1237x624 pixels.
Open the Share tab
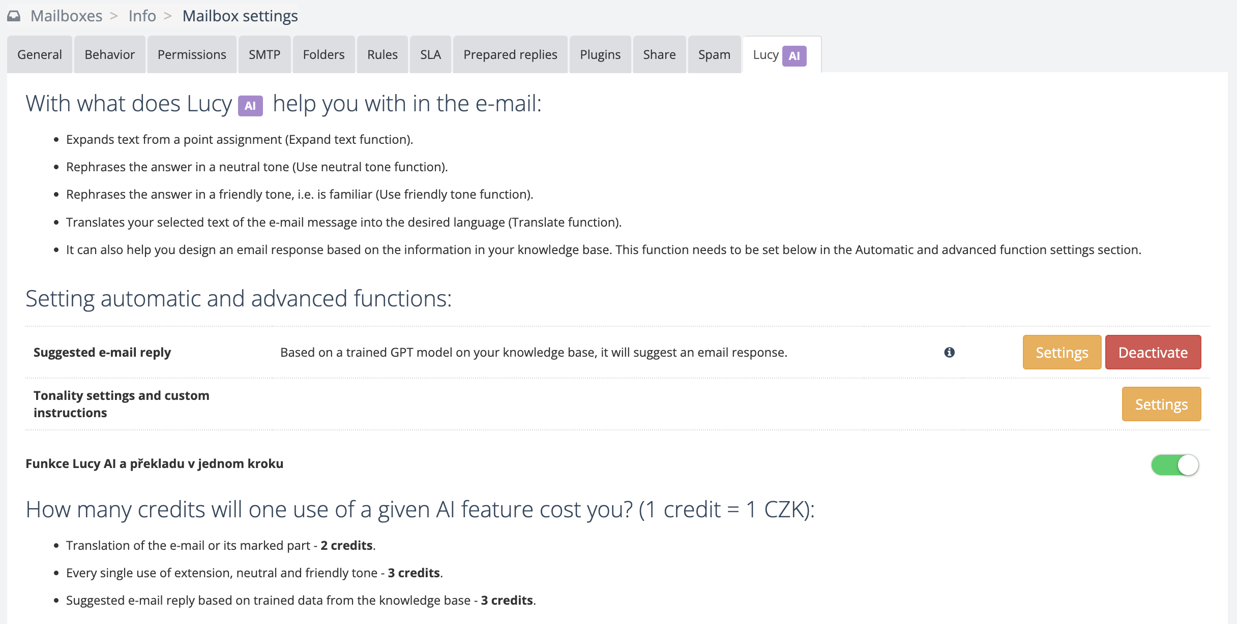click(659, 54)
